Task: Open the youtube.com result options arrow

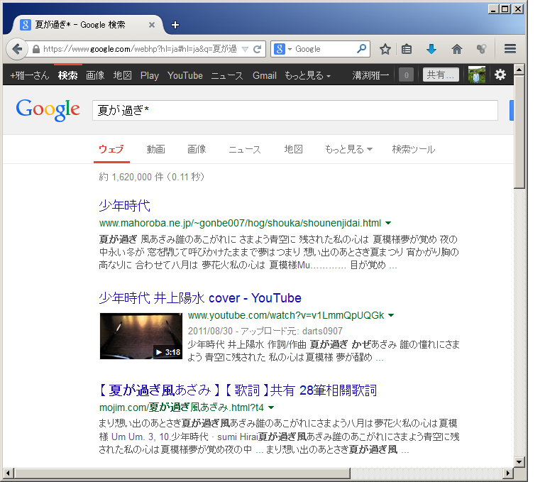Action: pyautogui.click(x=392, y=315)
